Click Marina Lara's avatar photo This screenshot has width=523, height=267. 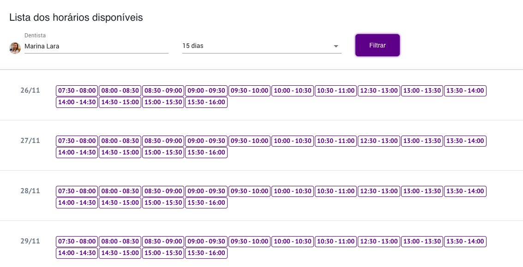coord(15,48)
